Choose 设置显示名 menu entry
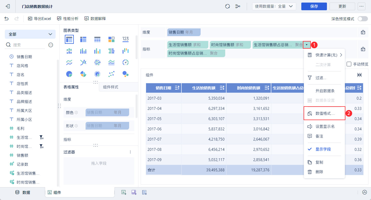The width and height of the screenshot is (371, 200). [x=325, y=127]
